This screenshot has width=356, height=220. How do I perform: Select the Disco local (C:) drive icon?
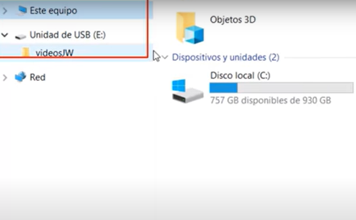187,91
